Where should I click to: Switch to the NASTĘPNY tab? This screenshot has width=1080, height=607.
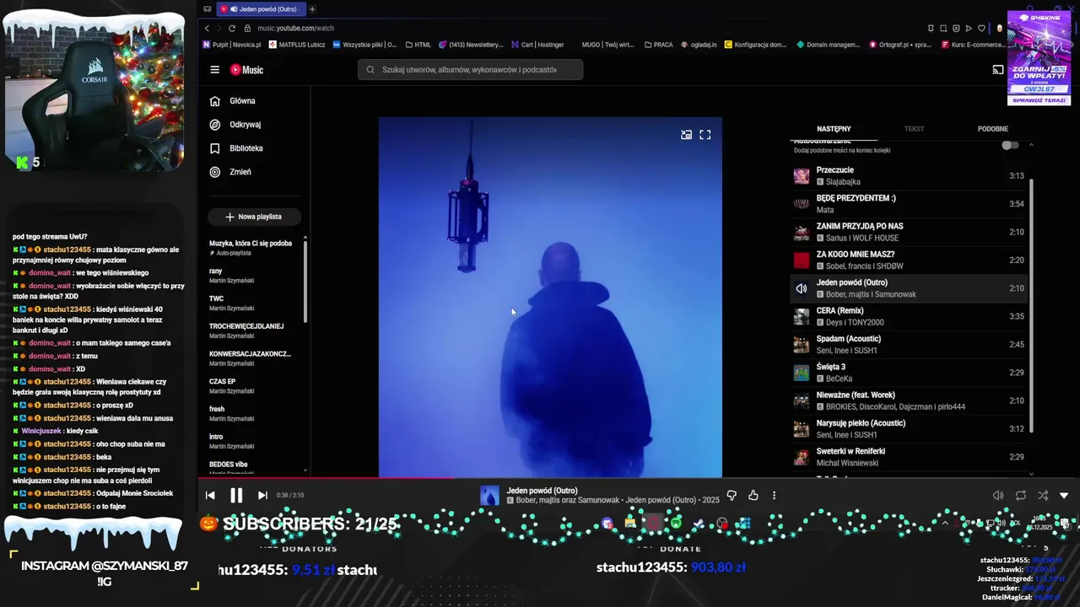tap(834, 129)
